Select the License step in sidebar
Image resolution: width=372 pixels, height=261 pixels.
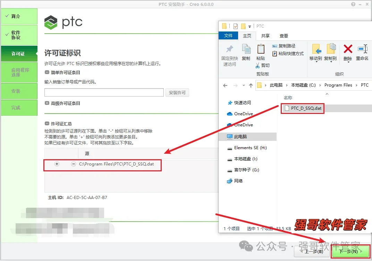pos(19,54)
